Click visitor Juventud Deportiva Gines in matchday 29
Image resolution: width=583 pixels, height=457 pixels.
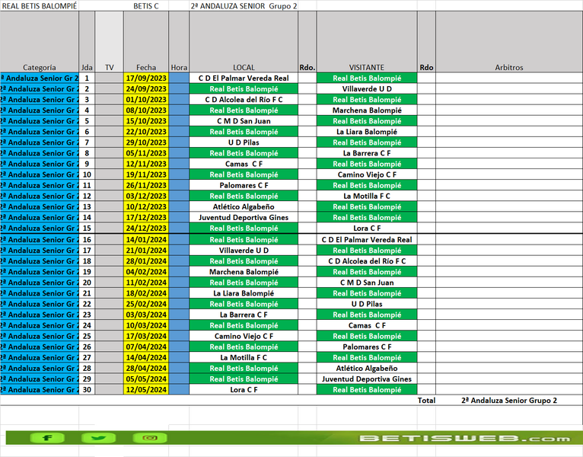(x=367, y=379)
